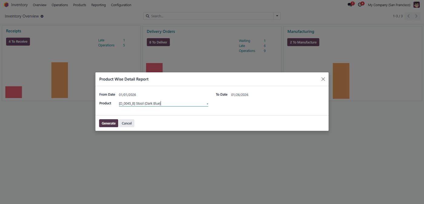Open the Operations menu
This screenshot has height=204, width=424.
60,5
